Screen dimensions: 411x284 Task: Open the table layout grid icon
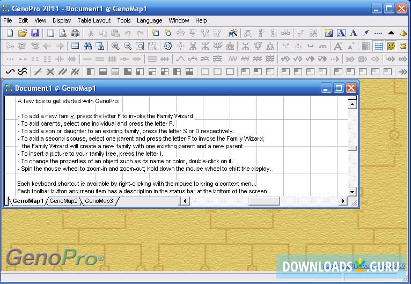[x=75, y=46]
